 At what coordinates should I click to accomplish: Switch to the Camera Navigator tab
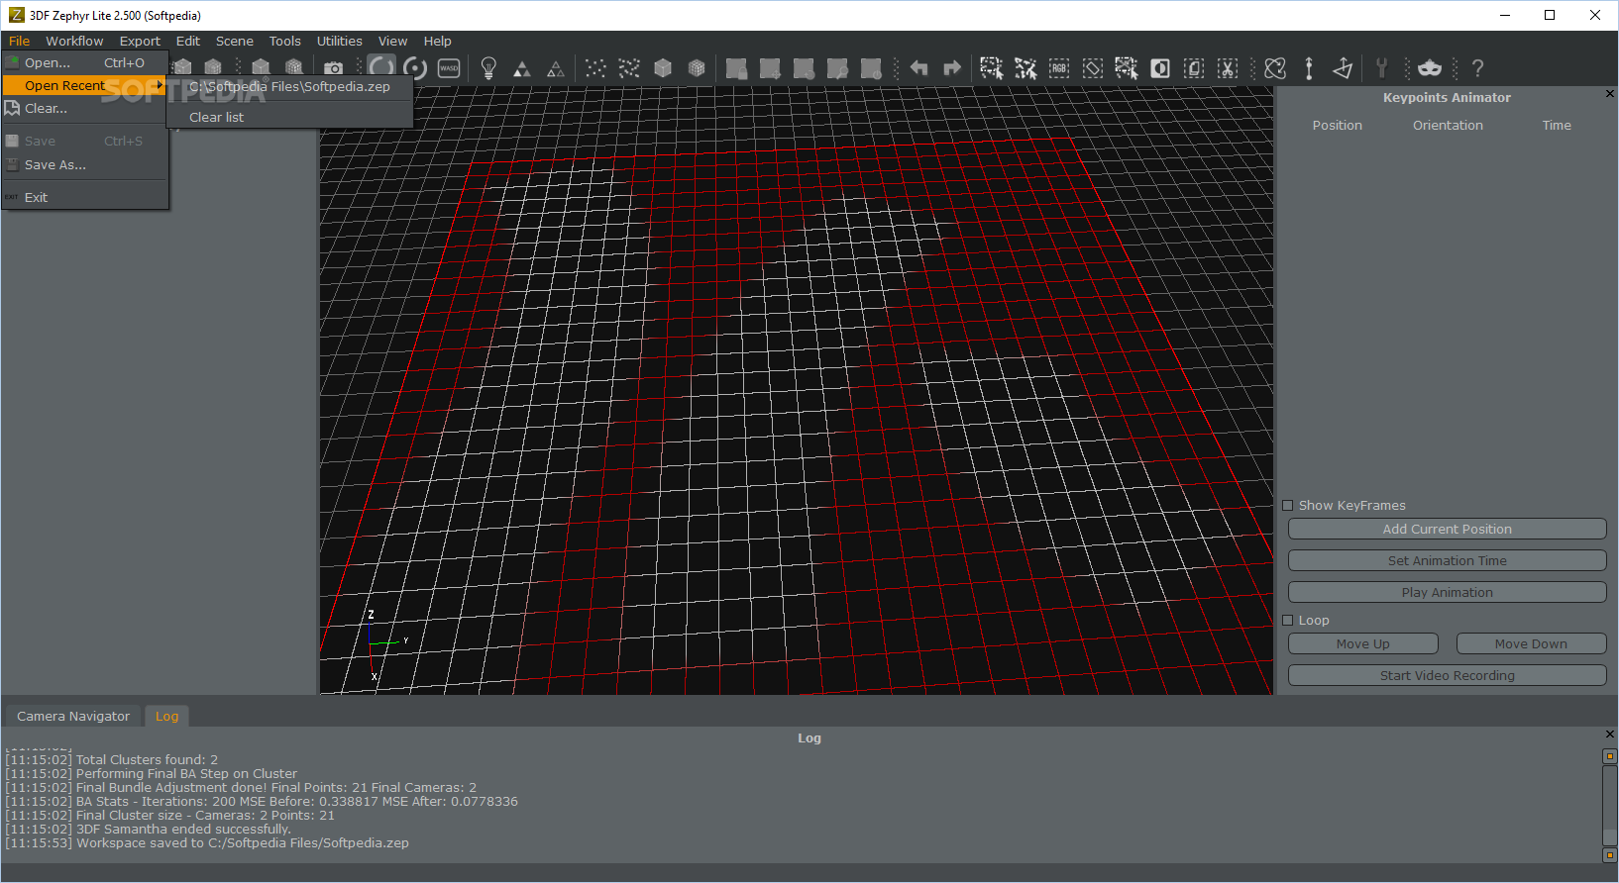73,717
